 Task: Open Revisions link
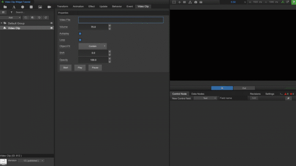click(x=255, y=94)
